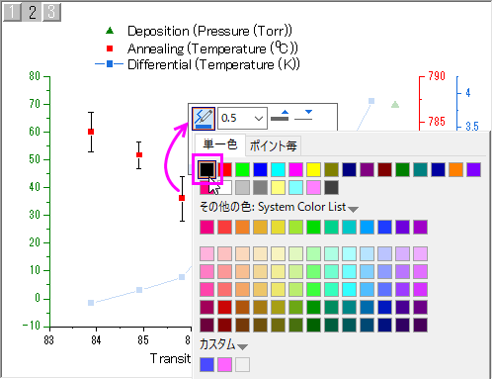Viewport: 493px width, 379px height.
Task: Switch to the 単一色 tab
Action: (x=220, y=144)
